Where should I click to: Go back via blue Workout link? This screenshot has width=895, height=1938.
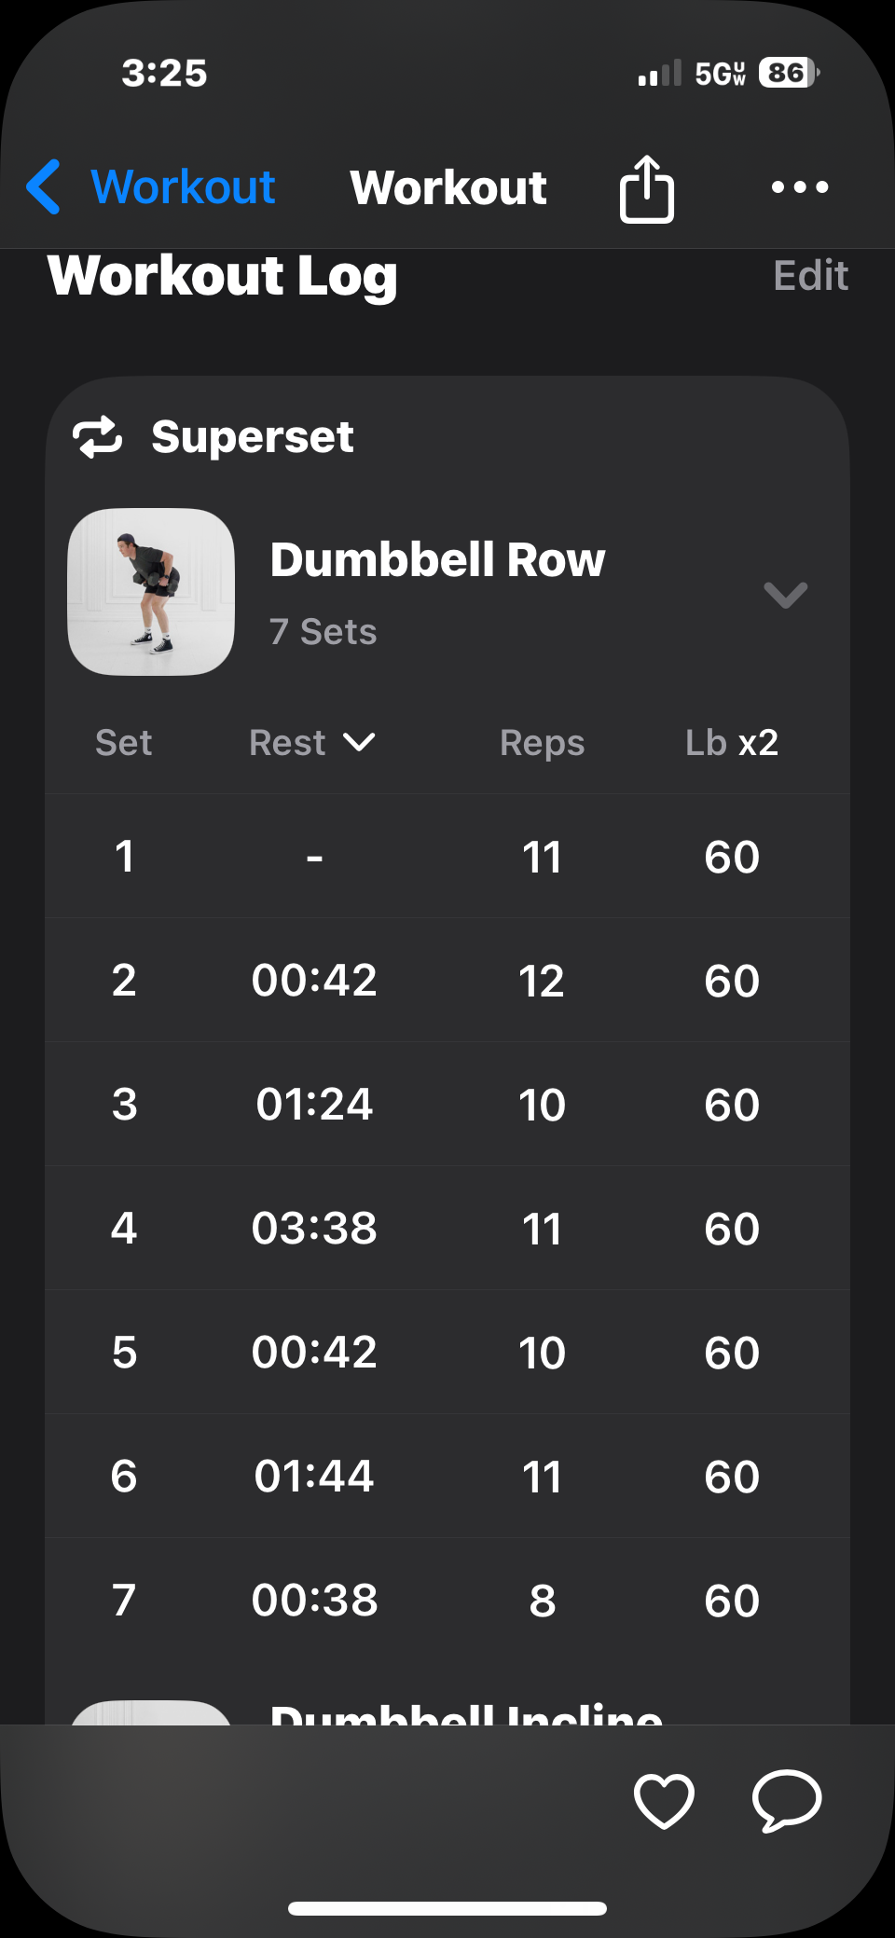(x=183, y=186)
